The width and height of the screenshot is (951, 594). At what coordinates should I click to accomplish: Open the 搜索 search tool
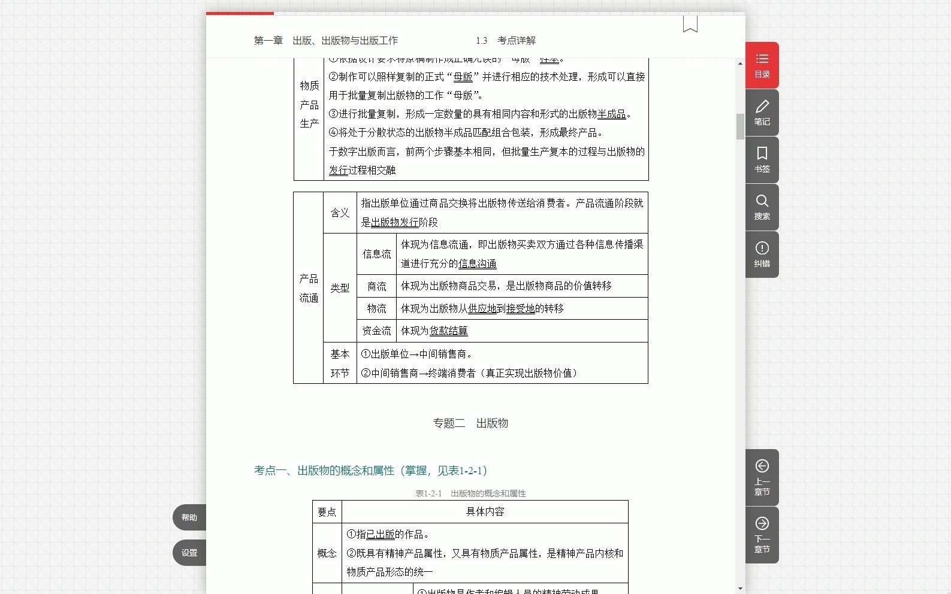click(x=762, y=207)
